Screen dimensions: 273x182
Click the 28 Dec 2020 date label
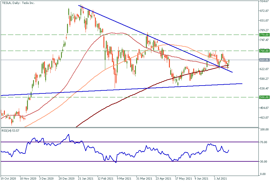67,179
